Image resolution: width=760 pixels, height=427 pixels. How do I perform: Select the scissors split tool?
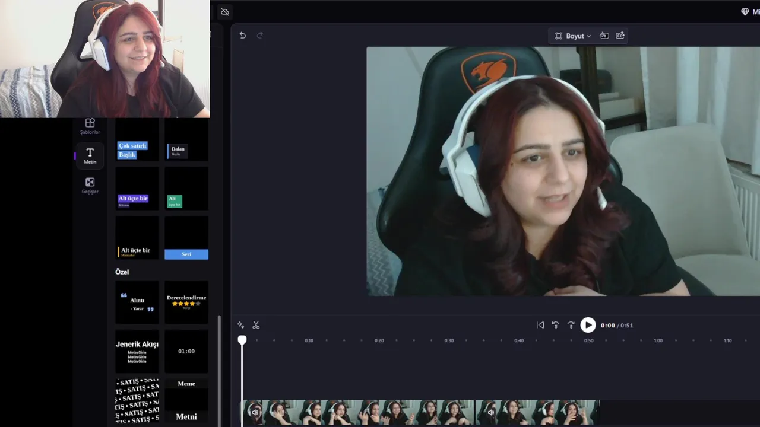pos(256,325)
